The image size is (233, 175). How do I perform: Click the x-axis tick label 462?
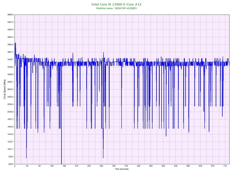pyautogui.click(x=151, y=166)
